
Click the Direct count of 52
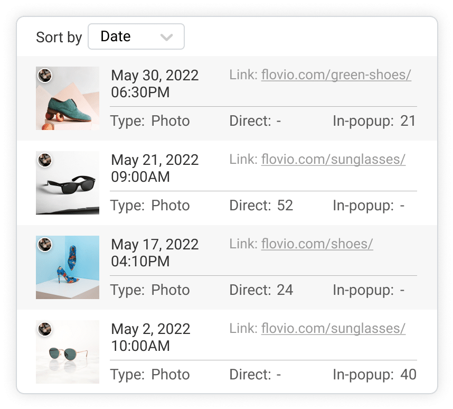point(285,206)
